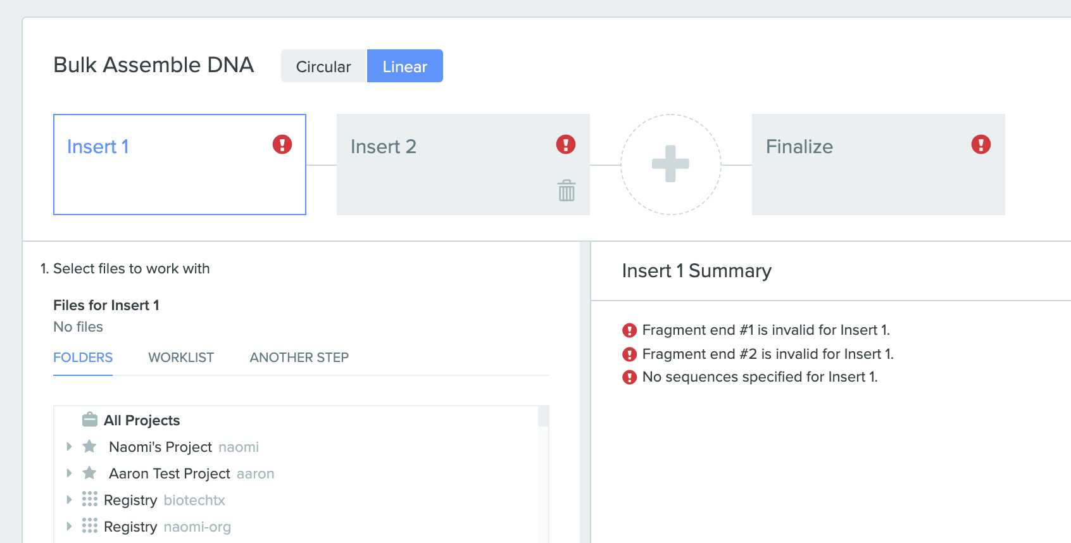Click the Insert 1 Summary heading
The height and width of the screenshot is (543, 1071).
[x=696, y=271]
